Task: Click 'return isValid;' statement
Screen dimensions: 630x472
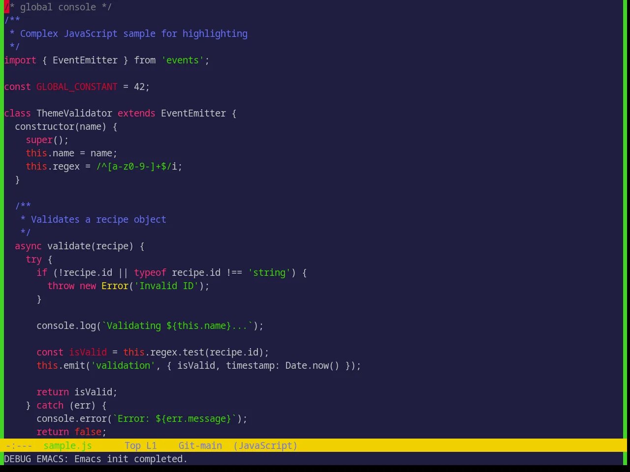Action: (77, 392)
